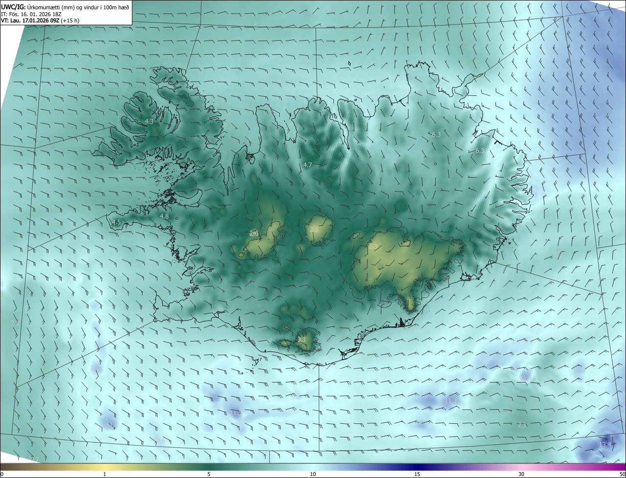Viewport: 626px width, 478px height.
Task: Click the 10 tick on the color scale
Action: (x=313, y=474)
